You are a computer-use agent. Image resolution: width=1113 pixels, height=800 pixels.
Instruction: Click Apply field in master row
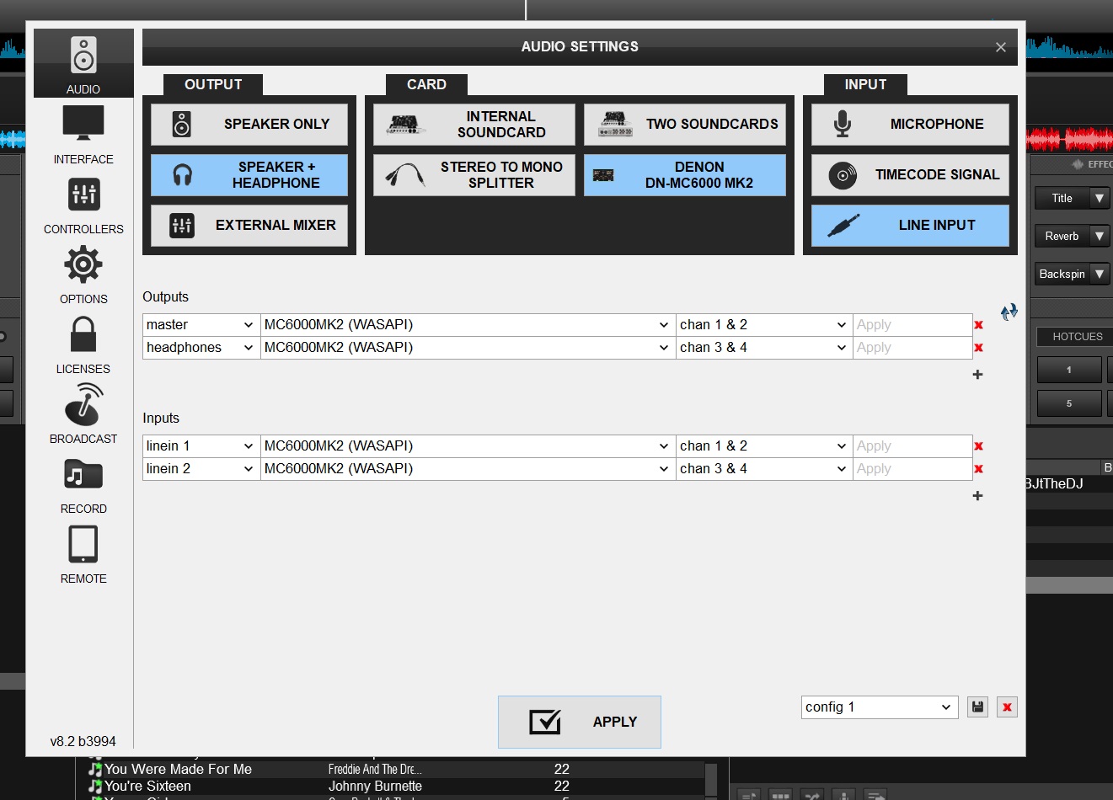(912, 325)
